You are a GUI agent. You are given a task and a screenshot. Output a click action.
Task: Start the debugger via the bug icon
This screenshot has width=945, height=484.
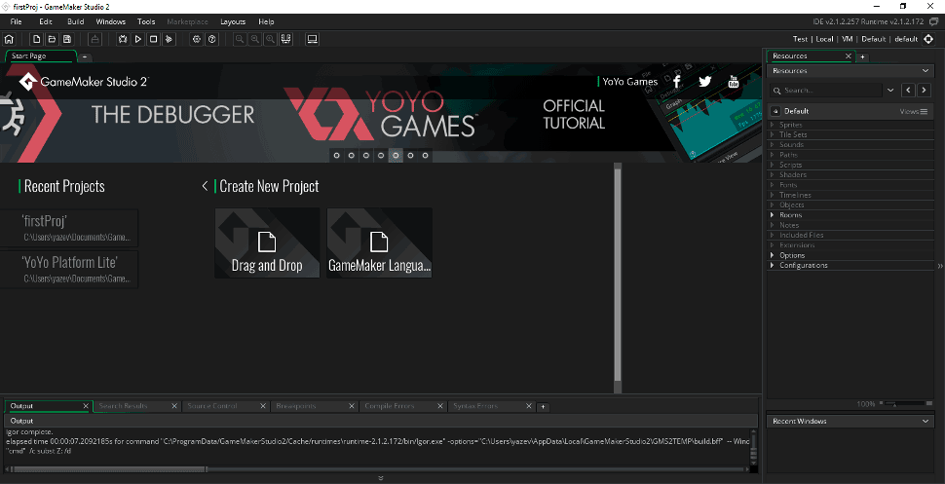(123, 39)
